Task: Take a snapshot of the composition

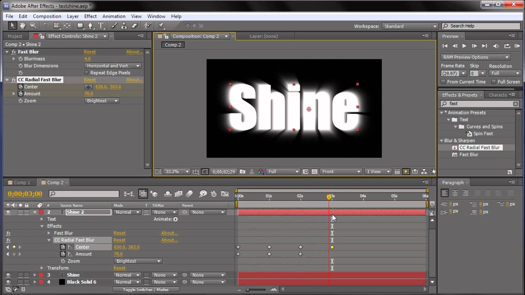Action: point(242,172)
